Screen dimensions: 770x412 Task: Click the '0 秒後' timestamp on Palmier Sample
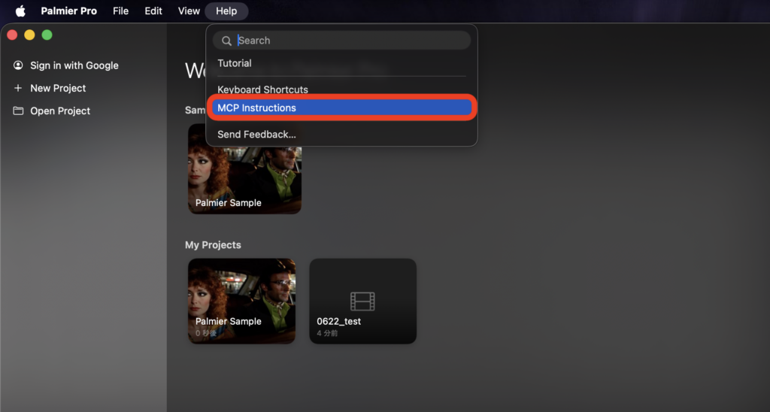point(206,333)
